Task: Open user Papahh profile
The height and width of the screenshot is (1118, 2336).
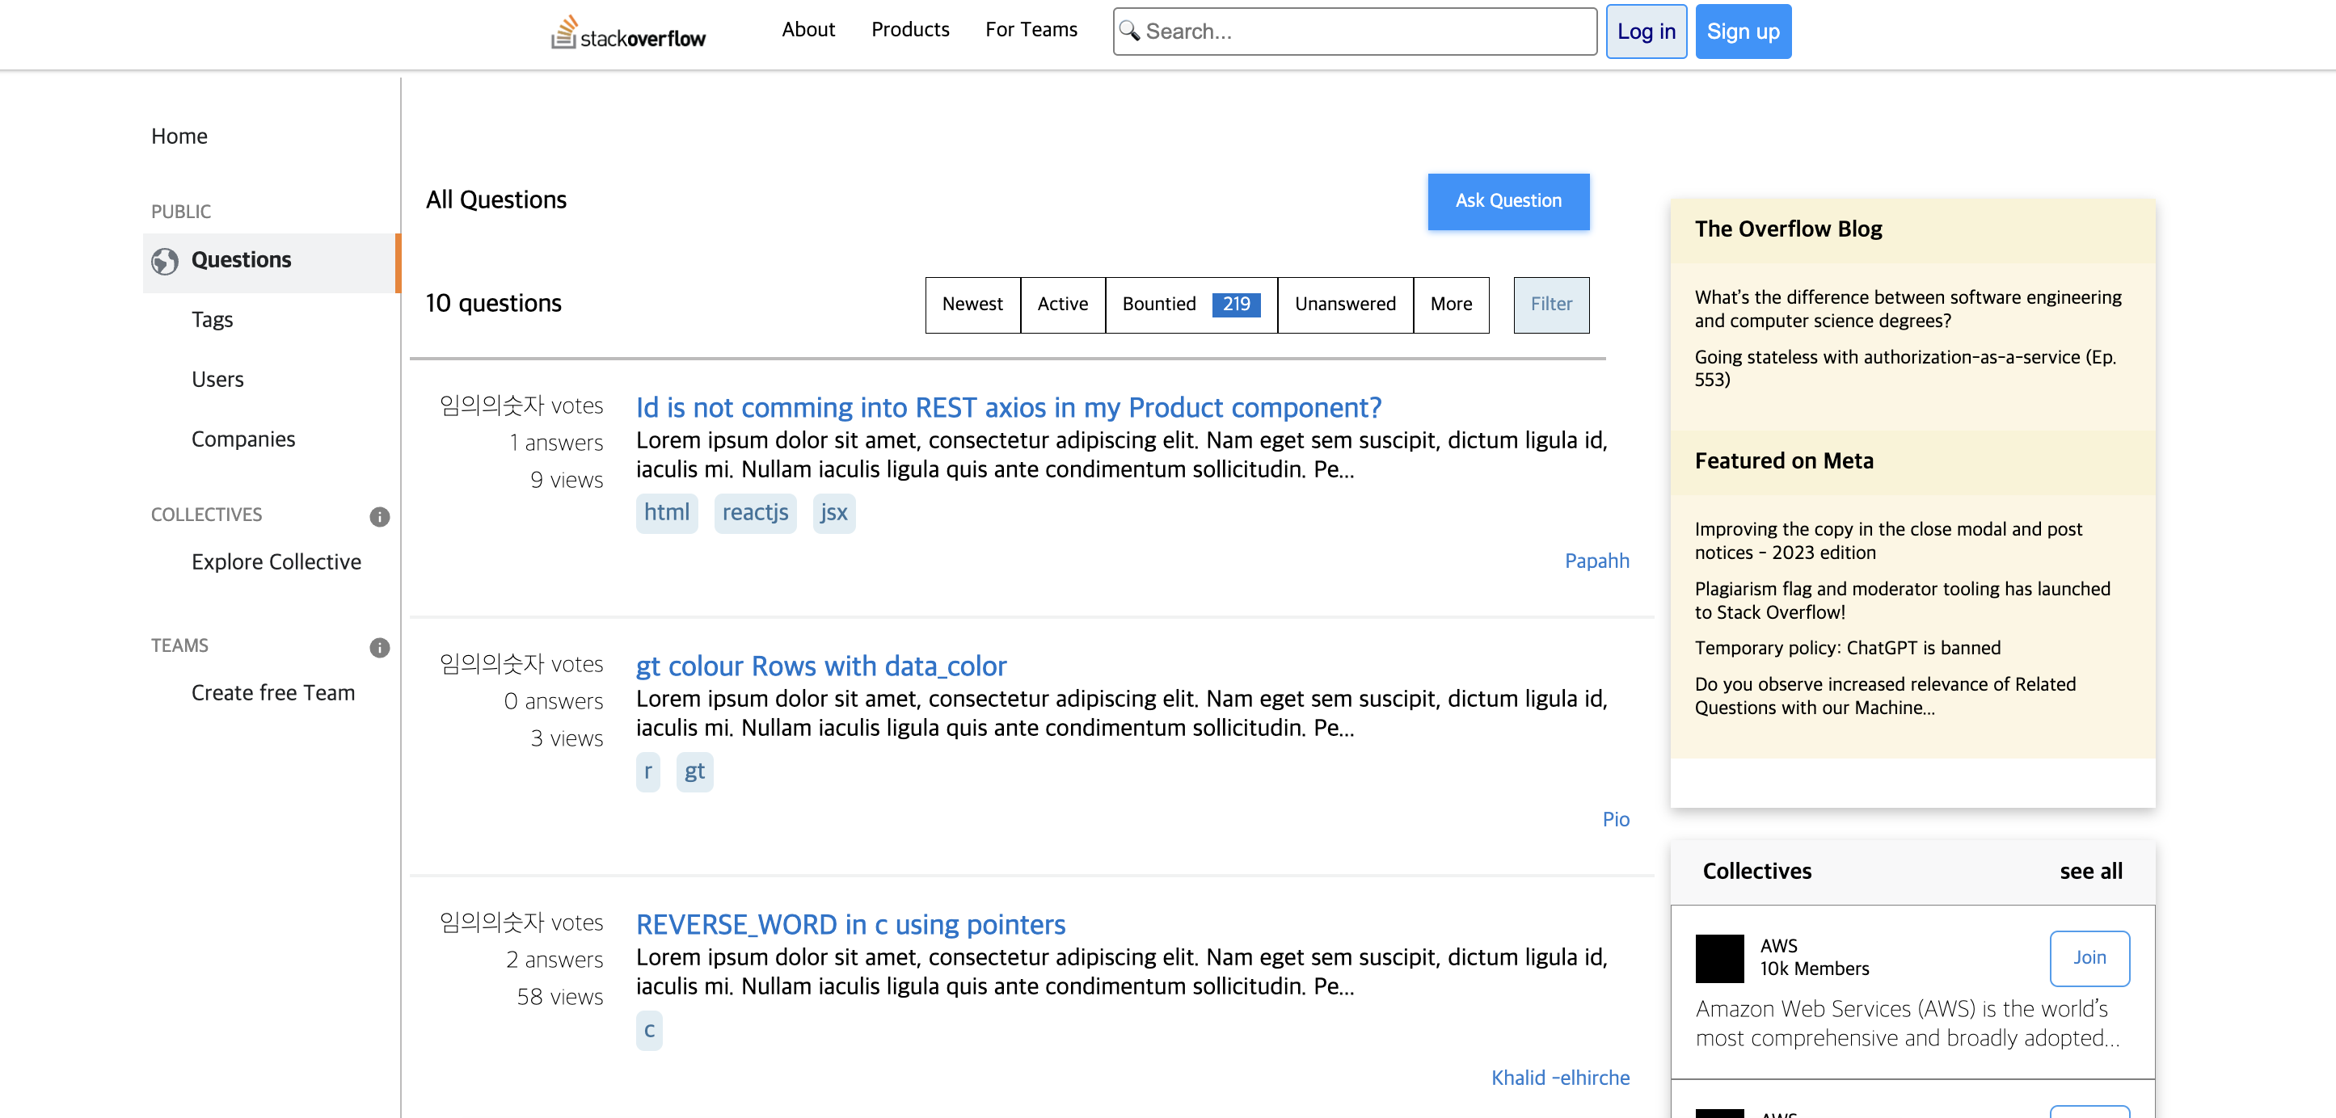Action: click(x=1597, y=561)
